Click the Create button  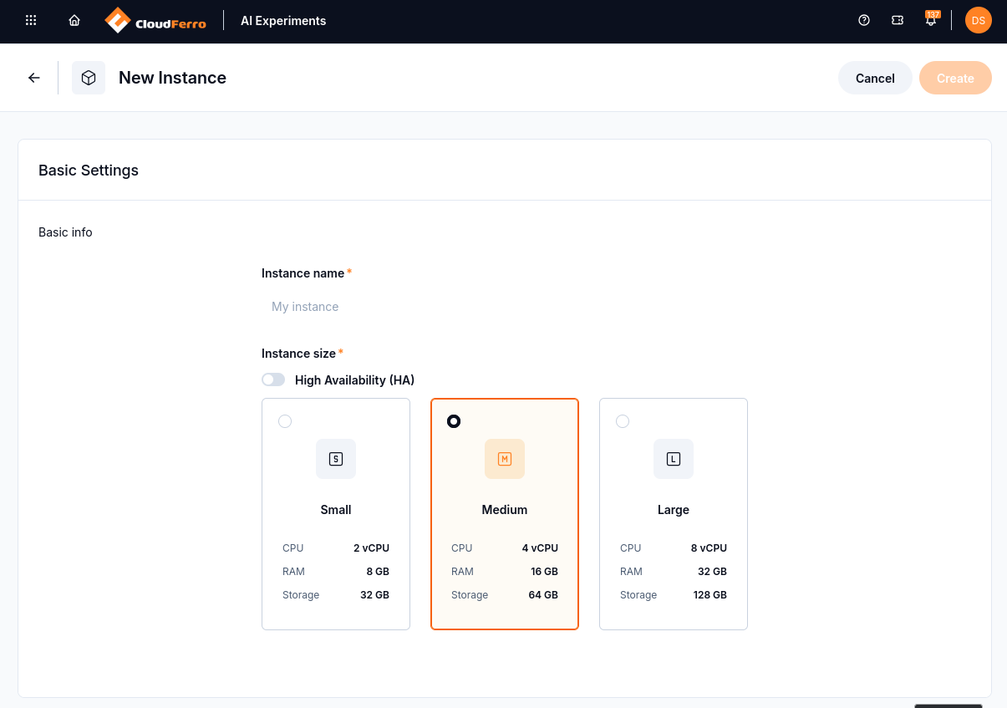point(955,78)
